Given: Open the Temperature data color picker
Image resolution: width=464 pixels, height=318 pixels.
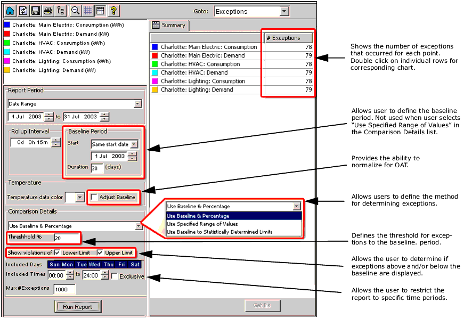Looking at the screenshot, I should 79,198.
